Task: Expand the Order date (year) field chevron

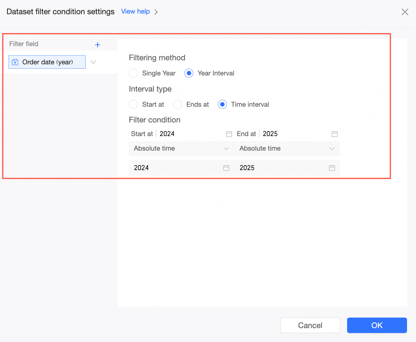Action: coord(93,62)
